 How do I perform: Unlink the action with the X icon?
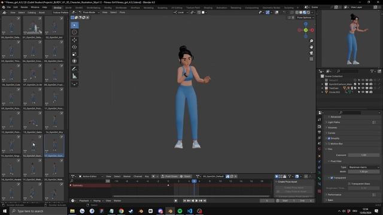[236, 176]
